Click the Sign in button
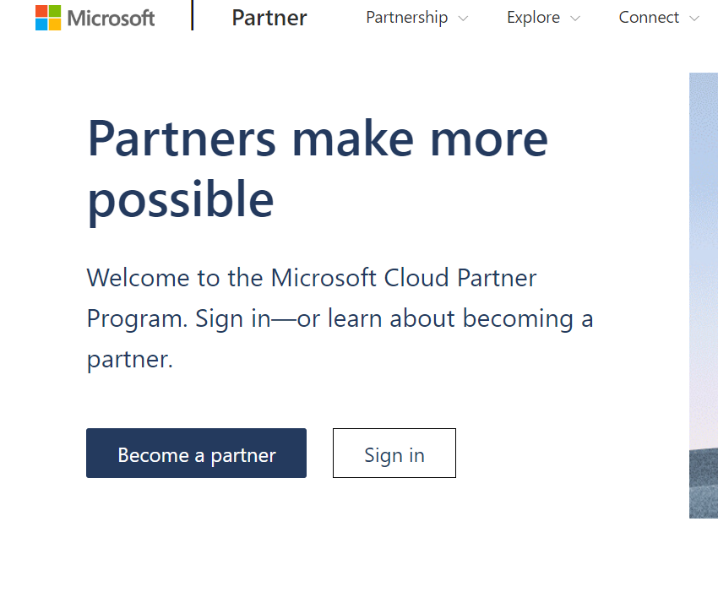The image size is (718, 603). (x=394, y=454)
